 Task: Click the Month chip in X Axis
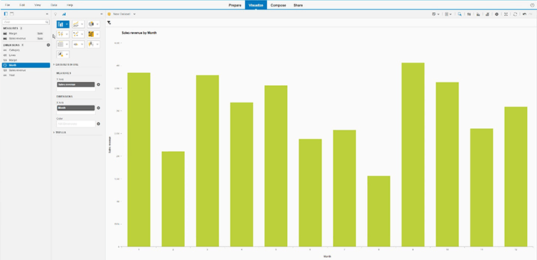tap(76, 108)
